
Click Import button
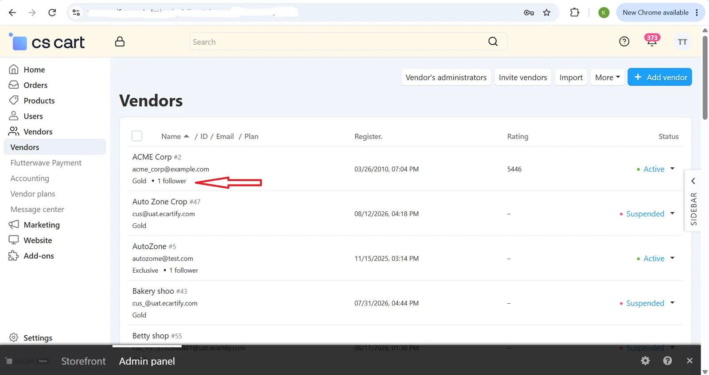[x=571, y=77]
